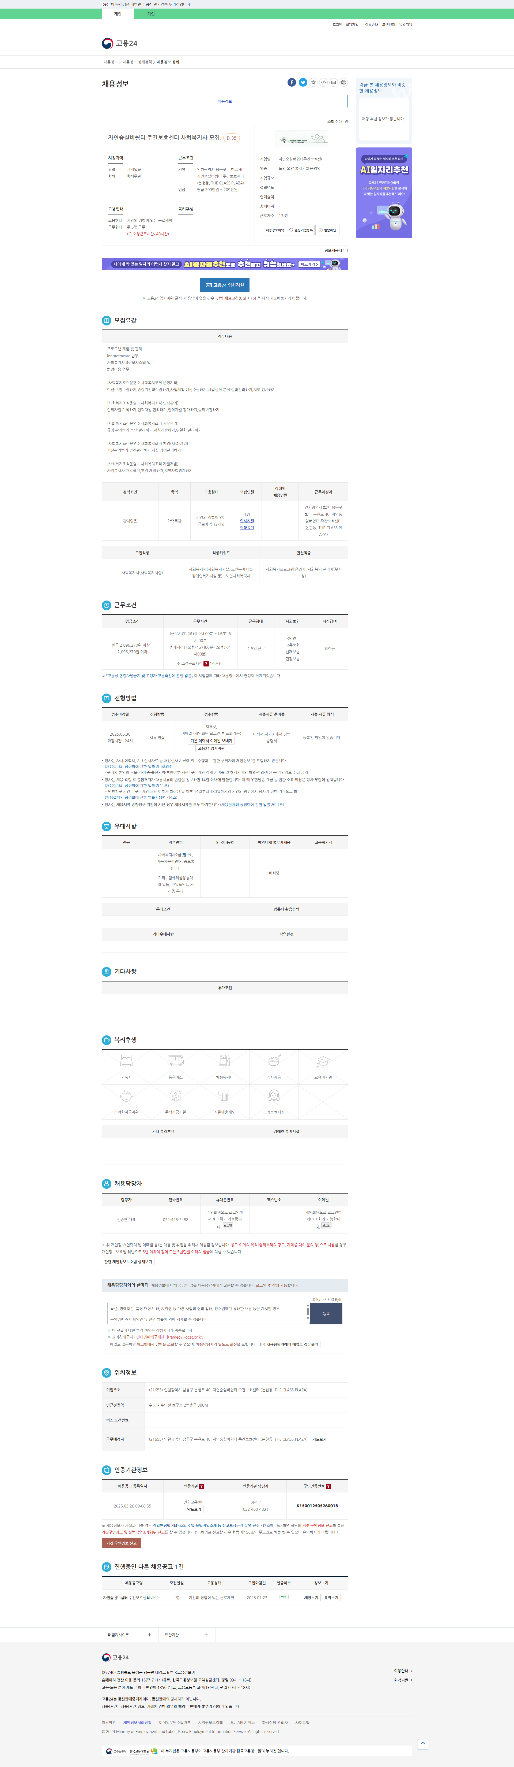Add posting to favorites with star icon
514x1767 pixels.
tap(313, 82)
